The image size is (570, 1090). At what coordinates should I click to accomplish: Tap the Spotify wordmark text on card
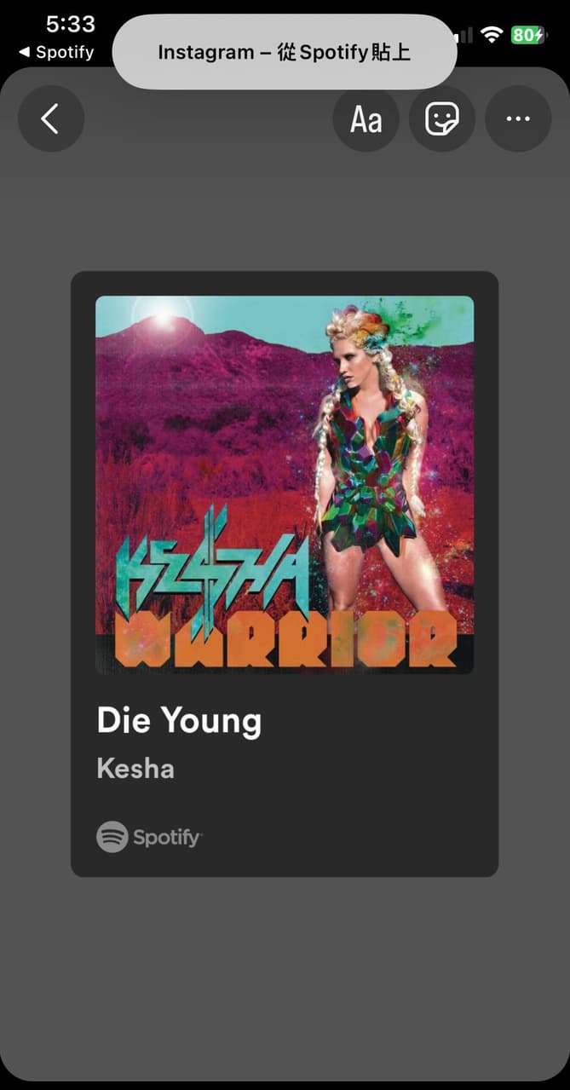click(x=167, y=838)
